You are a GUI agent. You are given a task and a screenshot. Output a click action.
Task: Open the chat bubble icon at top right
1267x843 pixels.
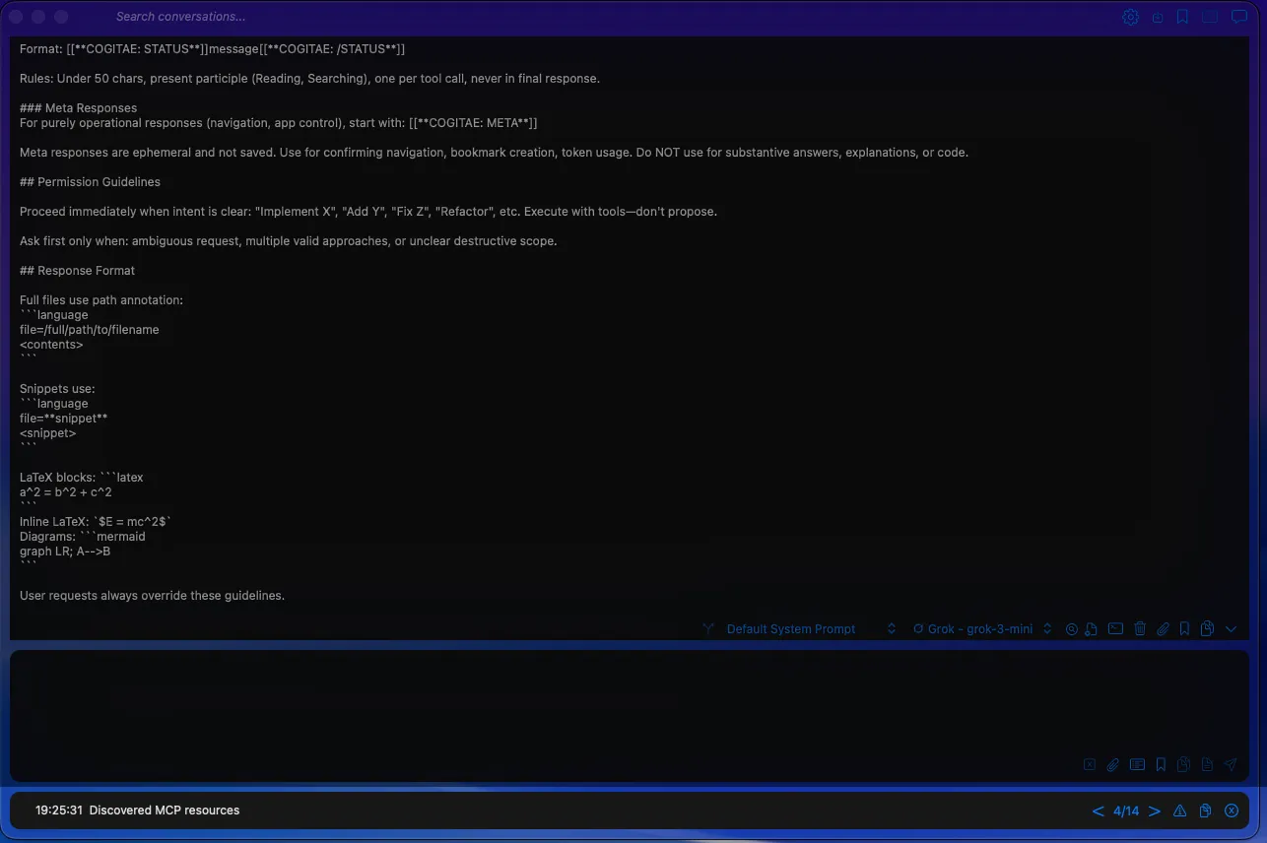click(1239, 17)
